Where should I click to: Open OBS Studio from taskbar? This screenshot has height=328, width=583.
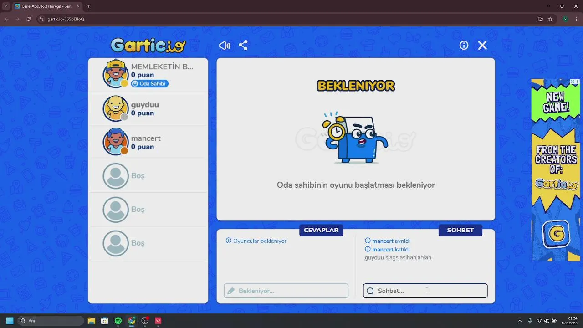(x=145, y=321)
